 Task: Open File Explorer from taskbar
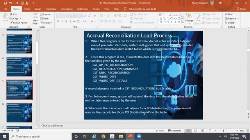pyautogui.click(x=121, y=136)
